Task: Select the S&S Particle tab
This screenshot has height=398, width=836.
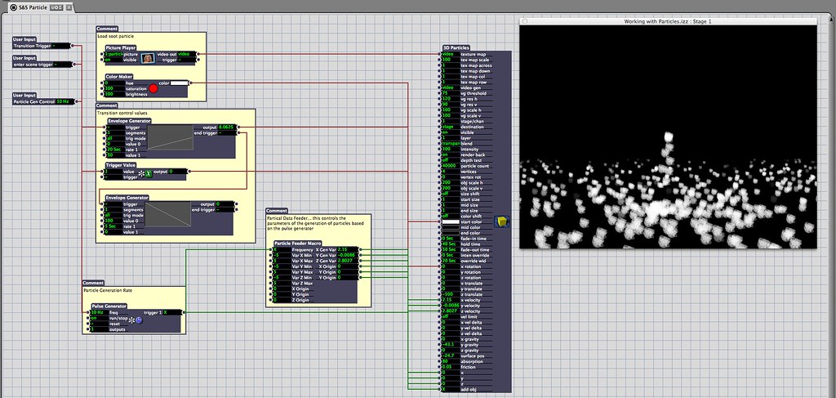Action: tap(32, 7)
